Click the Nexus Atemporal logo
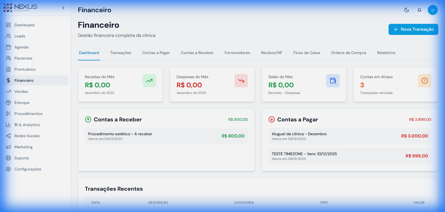Screen dimensions: 445x212 pos(20,8)
